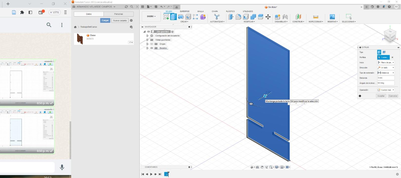Screen dimensions: 401x178
Task: Select the Press Pull tool
Action: coord(231,17)
